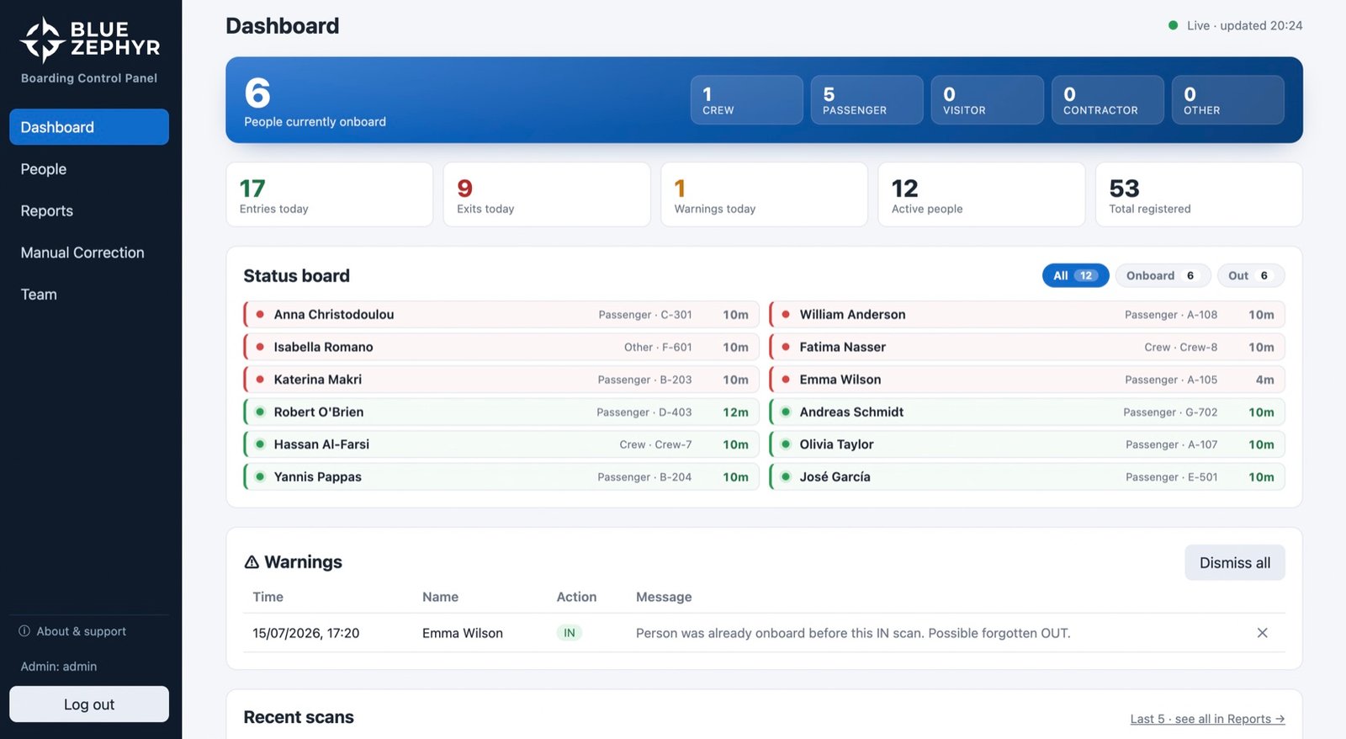Click the OTHER count tile

click(1227, 100)
